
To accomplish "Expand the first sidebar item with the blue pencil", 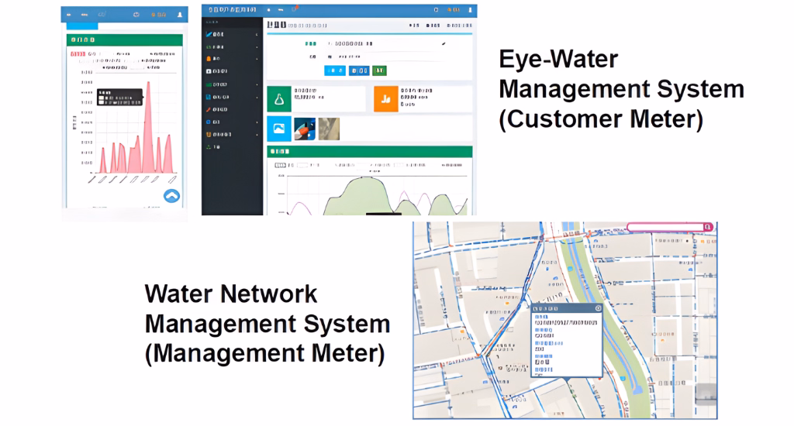I will [x=257, y=34].
